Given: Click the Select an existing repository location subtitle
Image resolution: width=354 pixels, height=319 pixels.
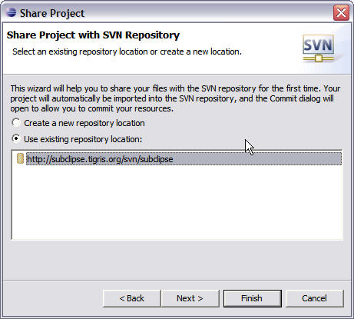Looking at the screenshot, I should point(127,52).
